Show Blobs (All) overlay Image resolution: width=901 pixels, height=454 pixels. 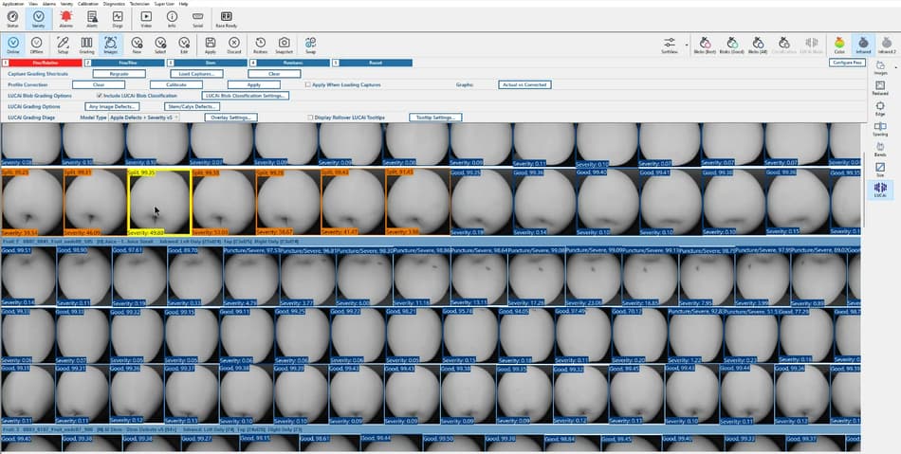[x=759, y=45]
